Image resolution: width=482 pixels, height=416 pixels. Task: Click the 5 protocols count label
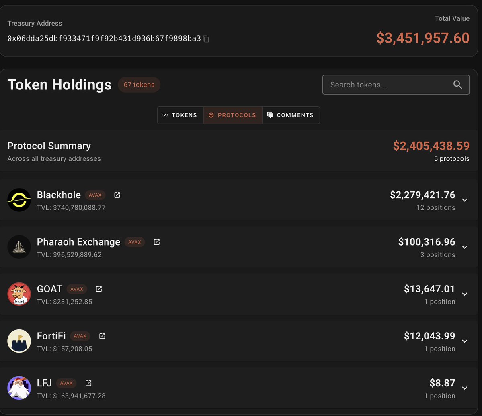(451, 158)
